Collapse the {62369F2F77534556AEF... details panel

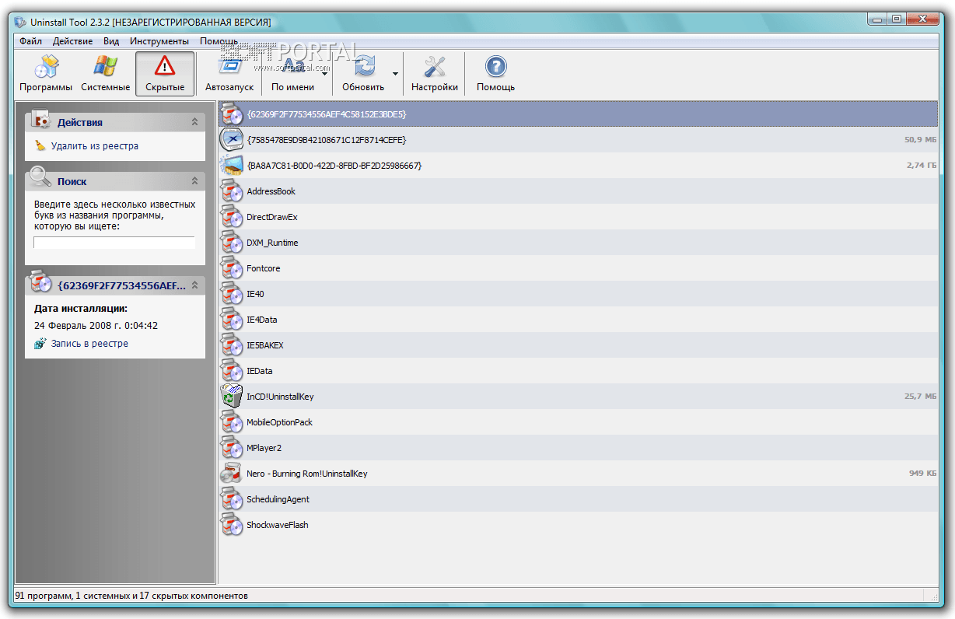point(194,285)
